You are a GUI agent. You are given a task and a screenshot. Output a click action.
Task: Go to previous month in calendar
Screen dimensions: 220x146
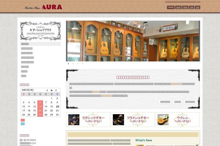coord(47,91)
